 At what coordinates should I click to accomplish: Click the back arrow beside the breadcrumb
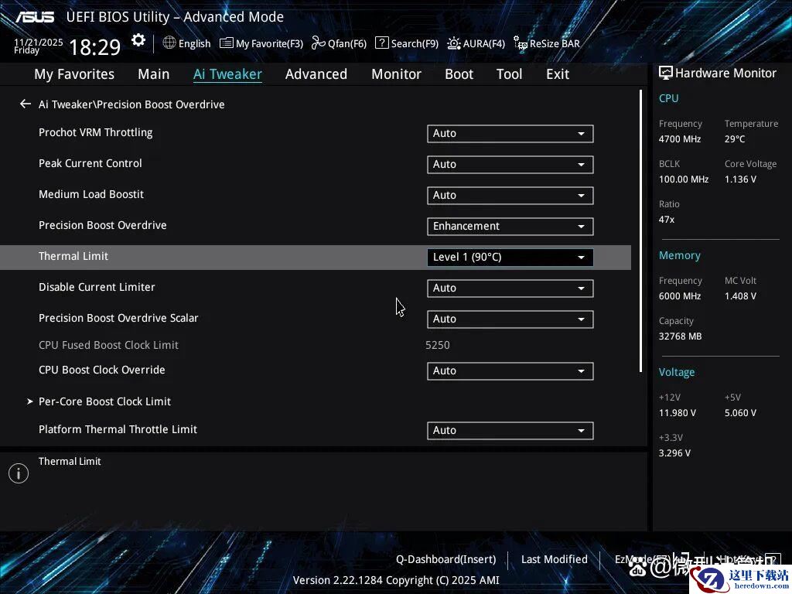(x=26, y=104)
